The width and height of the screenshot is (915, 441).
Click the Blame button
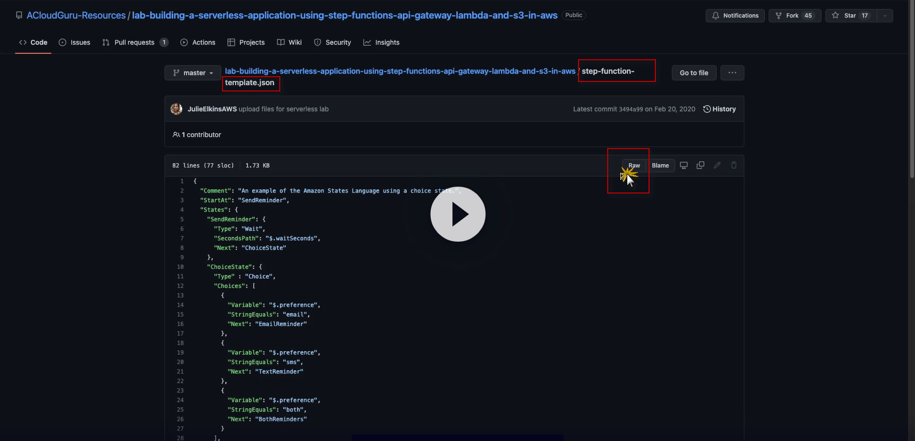pyautogui.click(x=660, y=166)
